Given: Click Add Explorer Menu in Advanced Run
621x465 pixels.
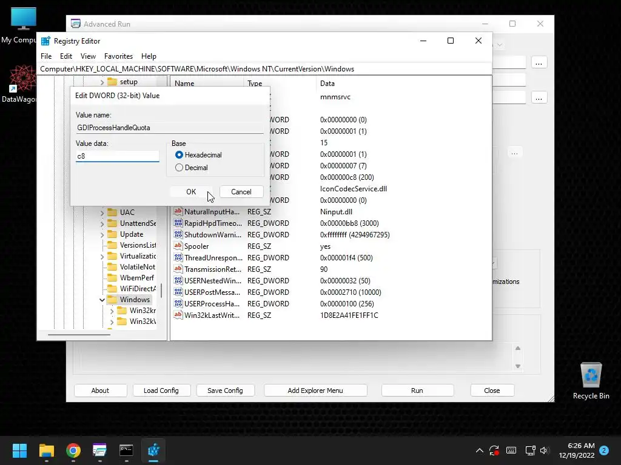Looking at the screenshot, I should pyautogui.click(x=315, y=391).
